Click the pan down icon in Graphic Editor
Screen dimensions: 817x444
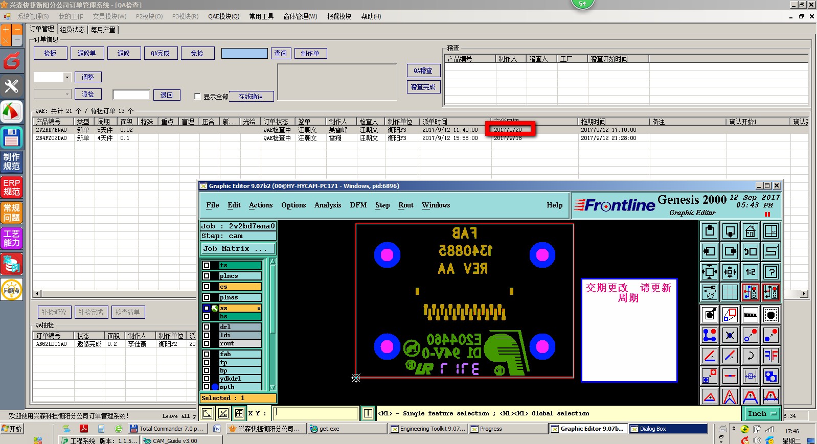click(730, 231)
